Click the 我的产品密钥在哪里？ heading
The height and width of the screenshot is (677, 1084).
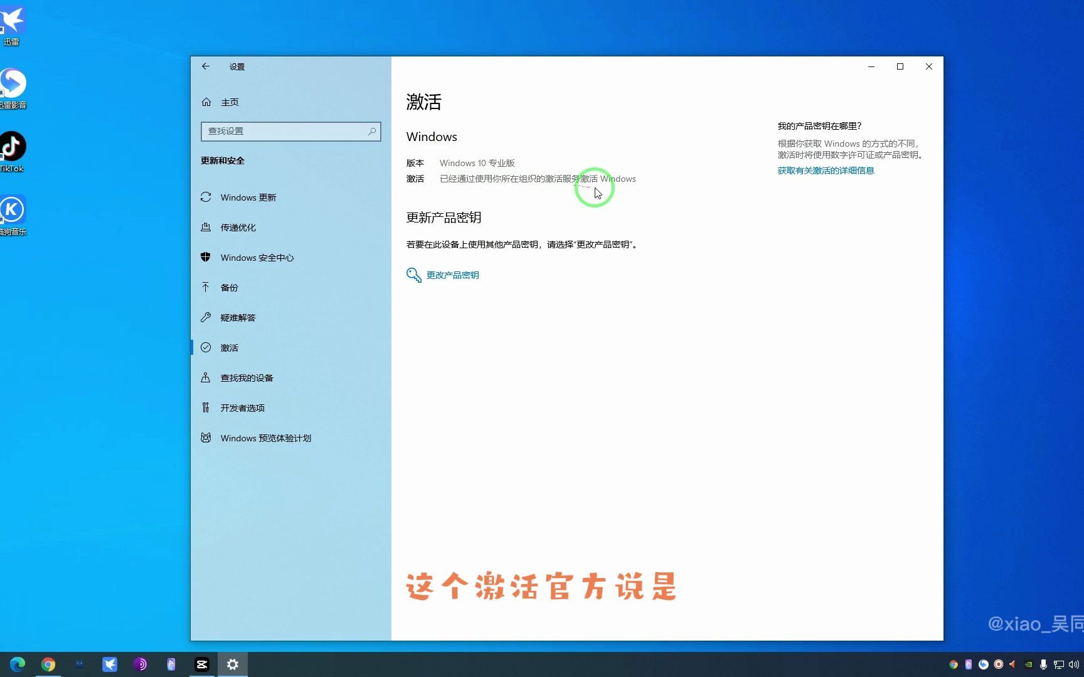coord(820,126)
